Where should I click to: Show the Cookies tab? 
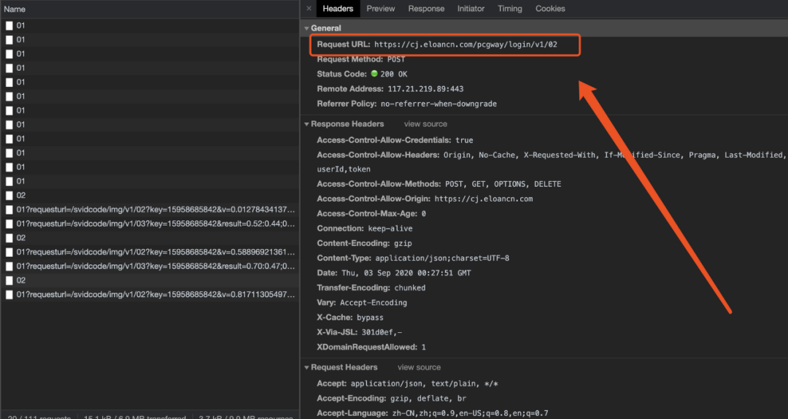coord(550,9)
